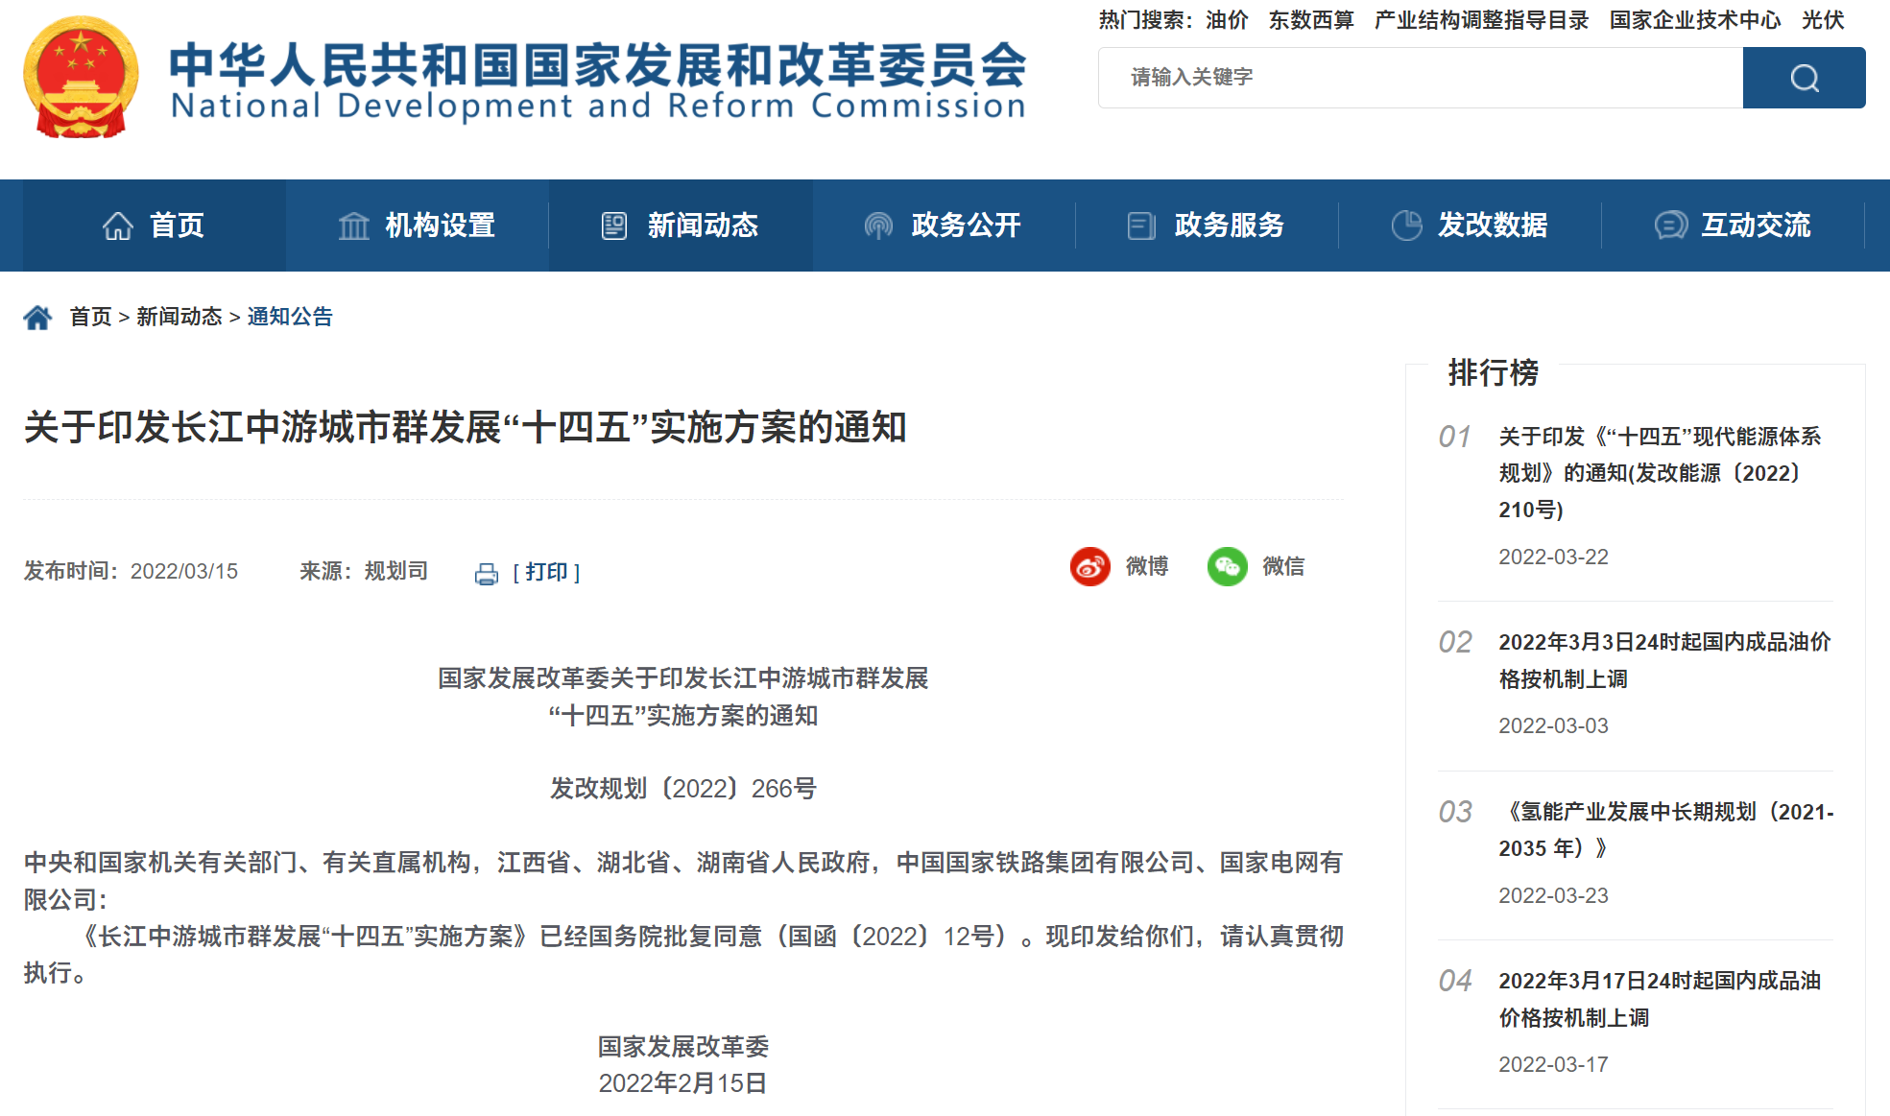Click the keyword search input field
Screen dimensions: 1890x1116
[1419, 78]
